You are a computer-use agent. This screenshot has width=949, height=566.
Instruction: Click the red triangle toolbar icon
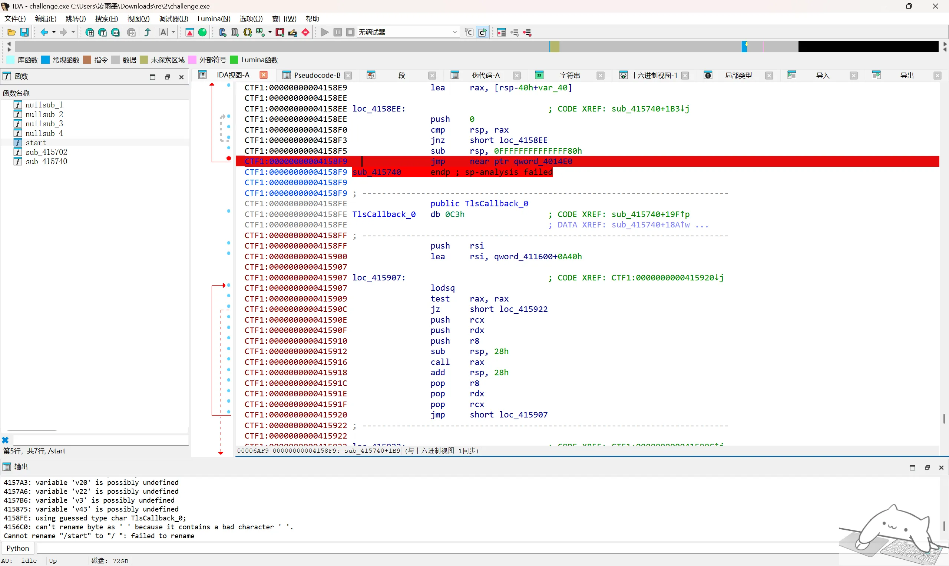190,33
